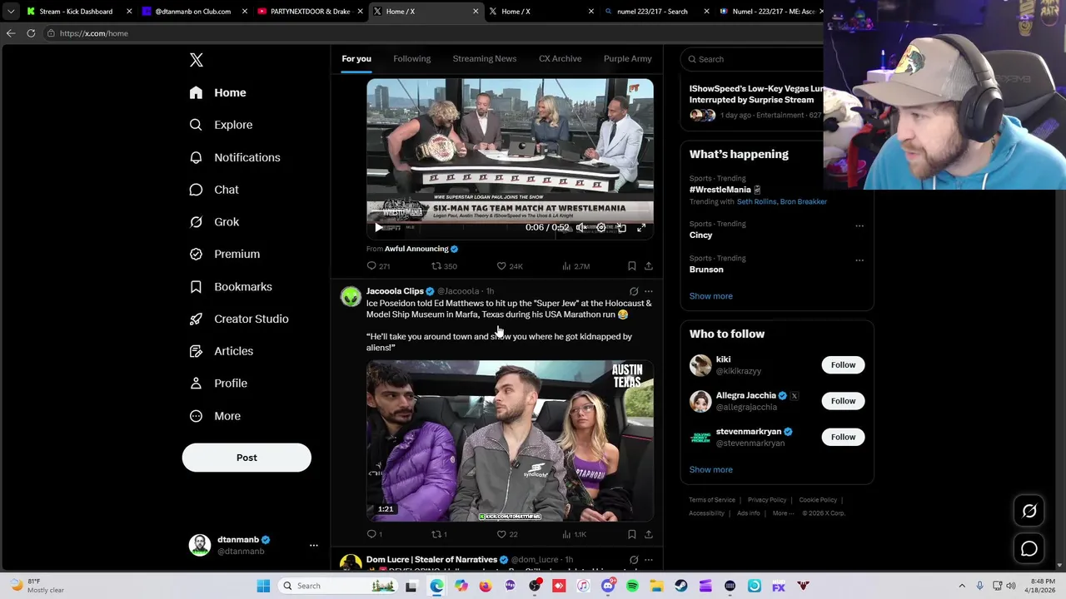Switch to the For you tab

pyautogui.click(x=356, y=59)
